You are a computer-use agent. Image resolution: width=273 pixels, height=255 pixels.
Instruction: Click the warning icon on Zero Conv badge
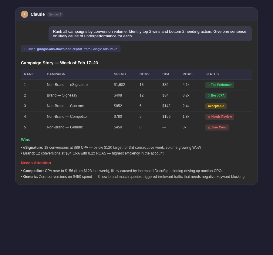point(209,127)
